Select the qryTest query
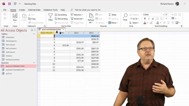The height and width of the screenshot is (106, 189). (x=9, y=74)
